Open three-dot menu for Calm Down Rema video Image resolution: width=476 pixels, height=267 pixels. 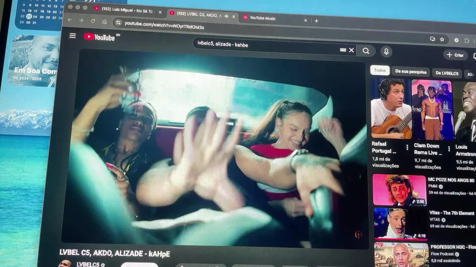[x=449, y=149]
